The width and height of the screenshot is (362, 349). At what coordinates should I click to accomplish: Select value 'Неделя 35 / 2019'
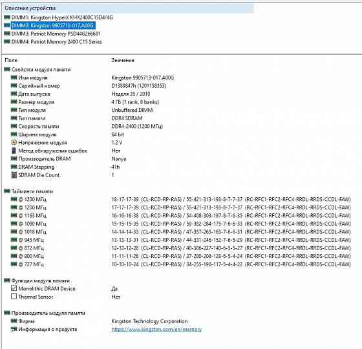131,94
